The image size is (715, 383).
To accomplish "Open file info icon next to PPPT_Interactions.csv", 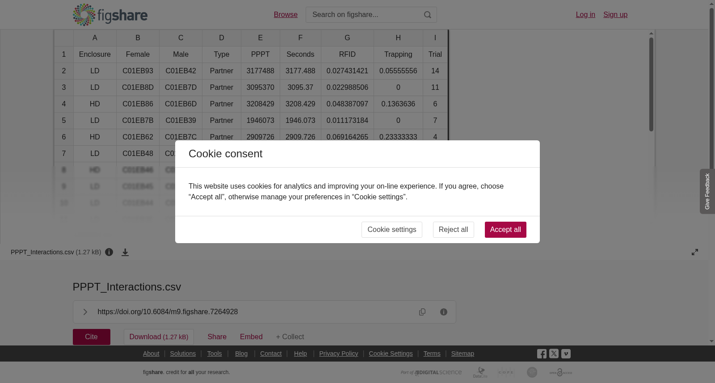I will [x=109, y=252].
